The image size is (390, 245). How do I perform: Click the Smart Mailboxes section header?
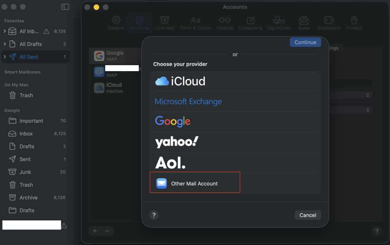point(22,72)
